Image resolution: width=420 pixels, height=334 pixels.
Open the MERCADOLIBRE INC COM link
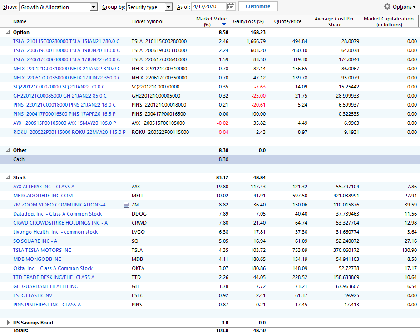43,196
